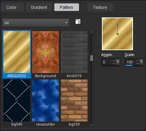Viewport: 146px width, 131px height.
Task: Click the brick019 pattern name label
Action: (74, 76)
